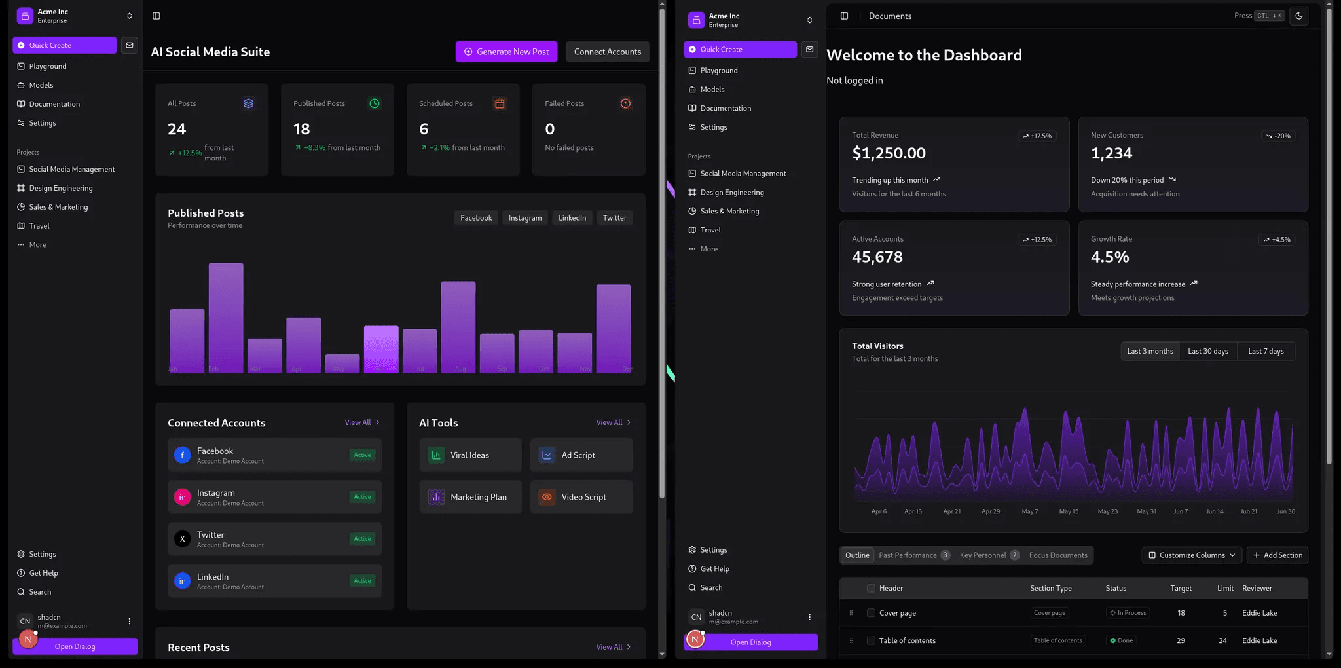
Task: Click the Connect Accounts button
Action: click(608, 52)
